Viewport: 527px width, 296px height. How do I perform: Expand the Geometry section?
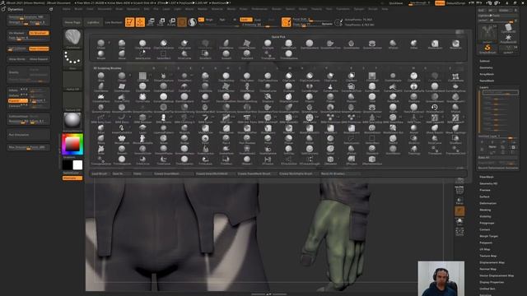tap(486, 67)
